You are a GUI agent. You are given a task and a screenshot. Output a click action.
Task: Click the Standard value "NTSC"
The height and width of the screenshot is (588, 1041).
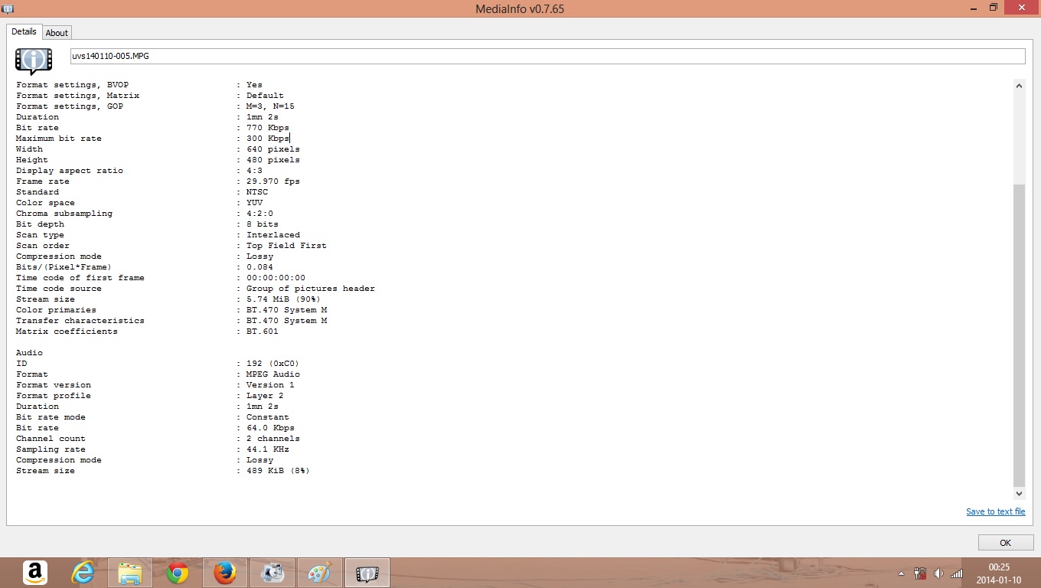[x=257, y=192]
